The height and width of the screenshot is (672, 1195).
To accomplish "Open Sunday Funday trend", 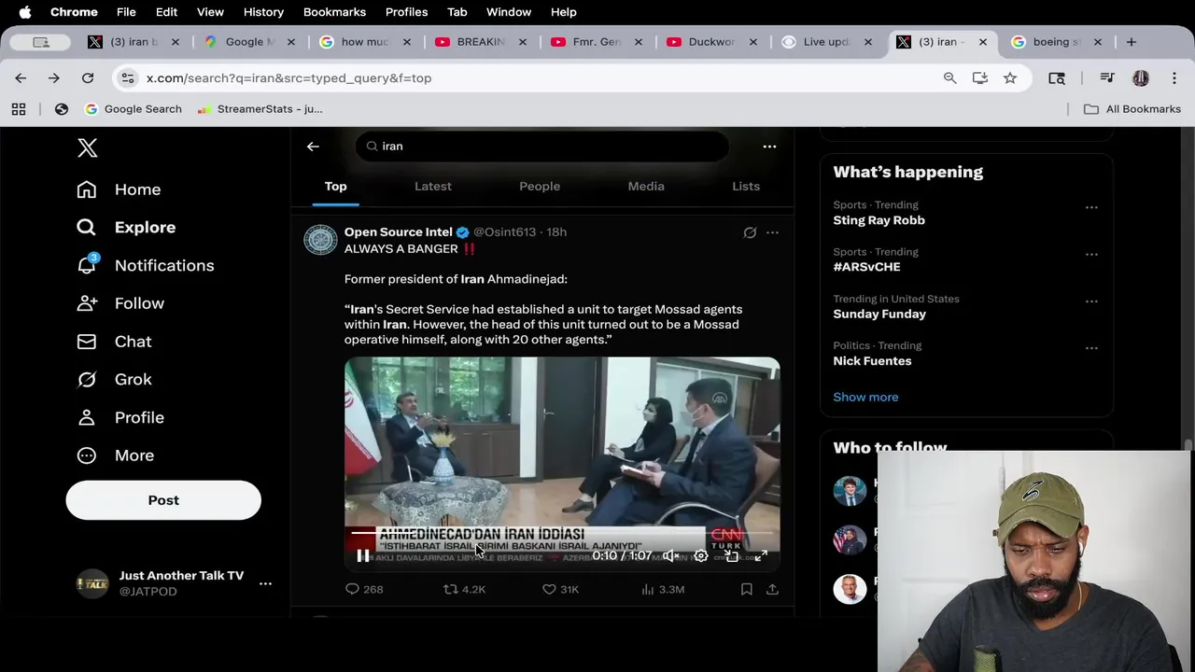I will point(879,315).
